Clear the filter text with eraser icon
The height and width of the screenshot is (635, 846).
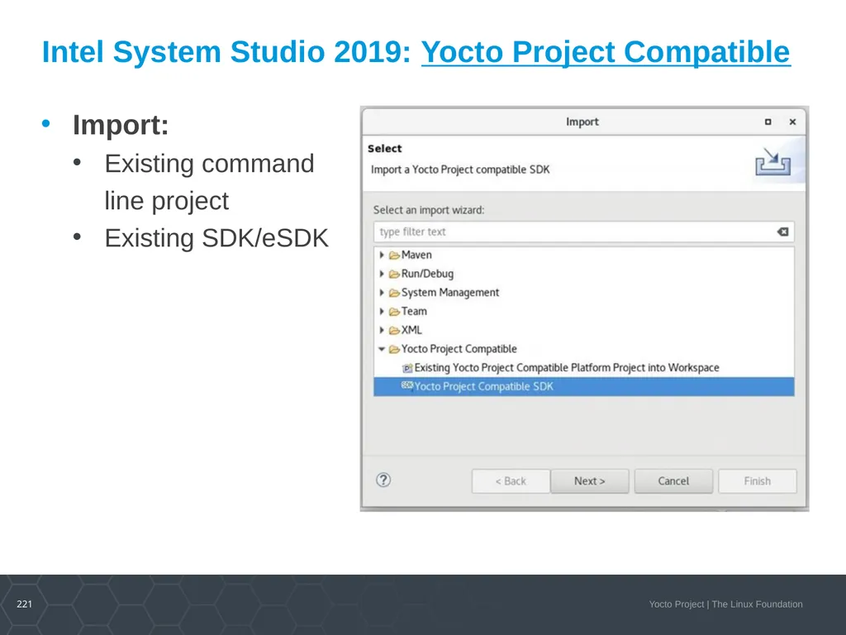(783, 232)
